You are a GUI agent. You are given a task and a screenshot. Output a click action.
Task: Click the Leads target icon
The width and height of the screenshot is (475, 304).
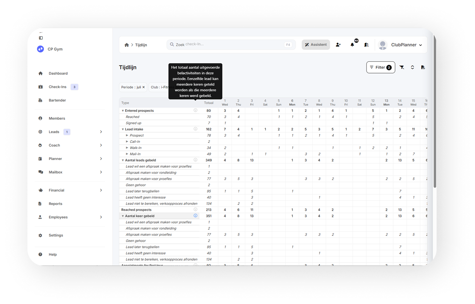click(40, 132)
